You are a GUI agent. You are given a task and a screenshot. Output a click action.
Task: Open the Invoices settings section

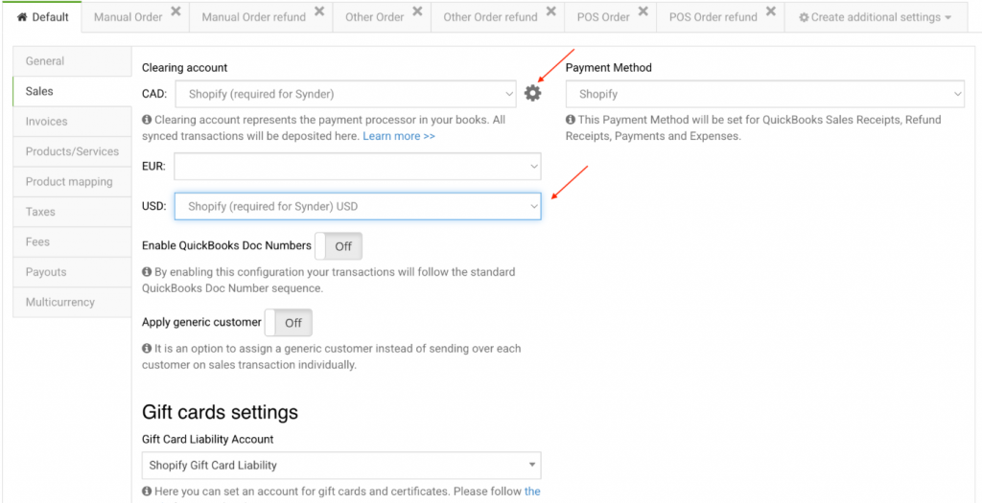coord(72,121)
